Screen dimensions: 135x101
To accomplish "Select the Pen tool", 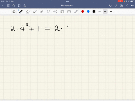I will (21, 12).
